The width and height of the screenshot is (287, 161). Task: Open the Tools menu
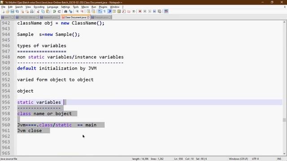click(x=76, y=7)
